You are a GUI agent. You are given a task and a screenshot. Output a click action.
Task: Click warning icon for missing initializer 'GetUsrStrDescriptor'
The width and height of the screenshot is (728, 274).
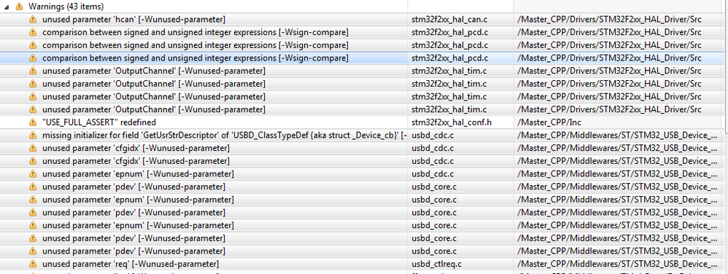click(33, 136)
